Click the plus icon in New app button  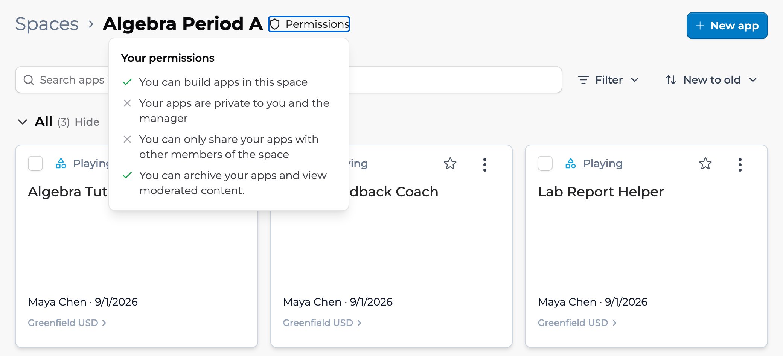[x=700, y=26]
